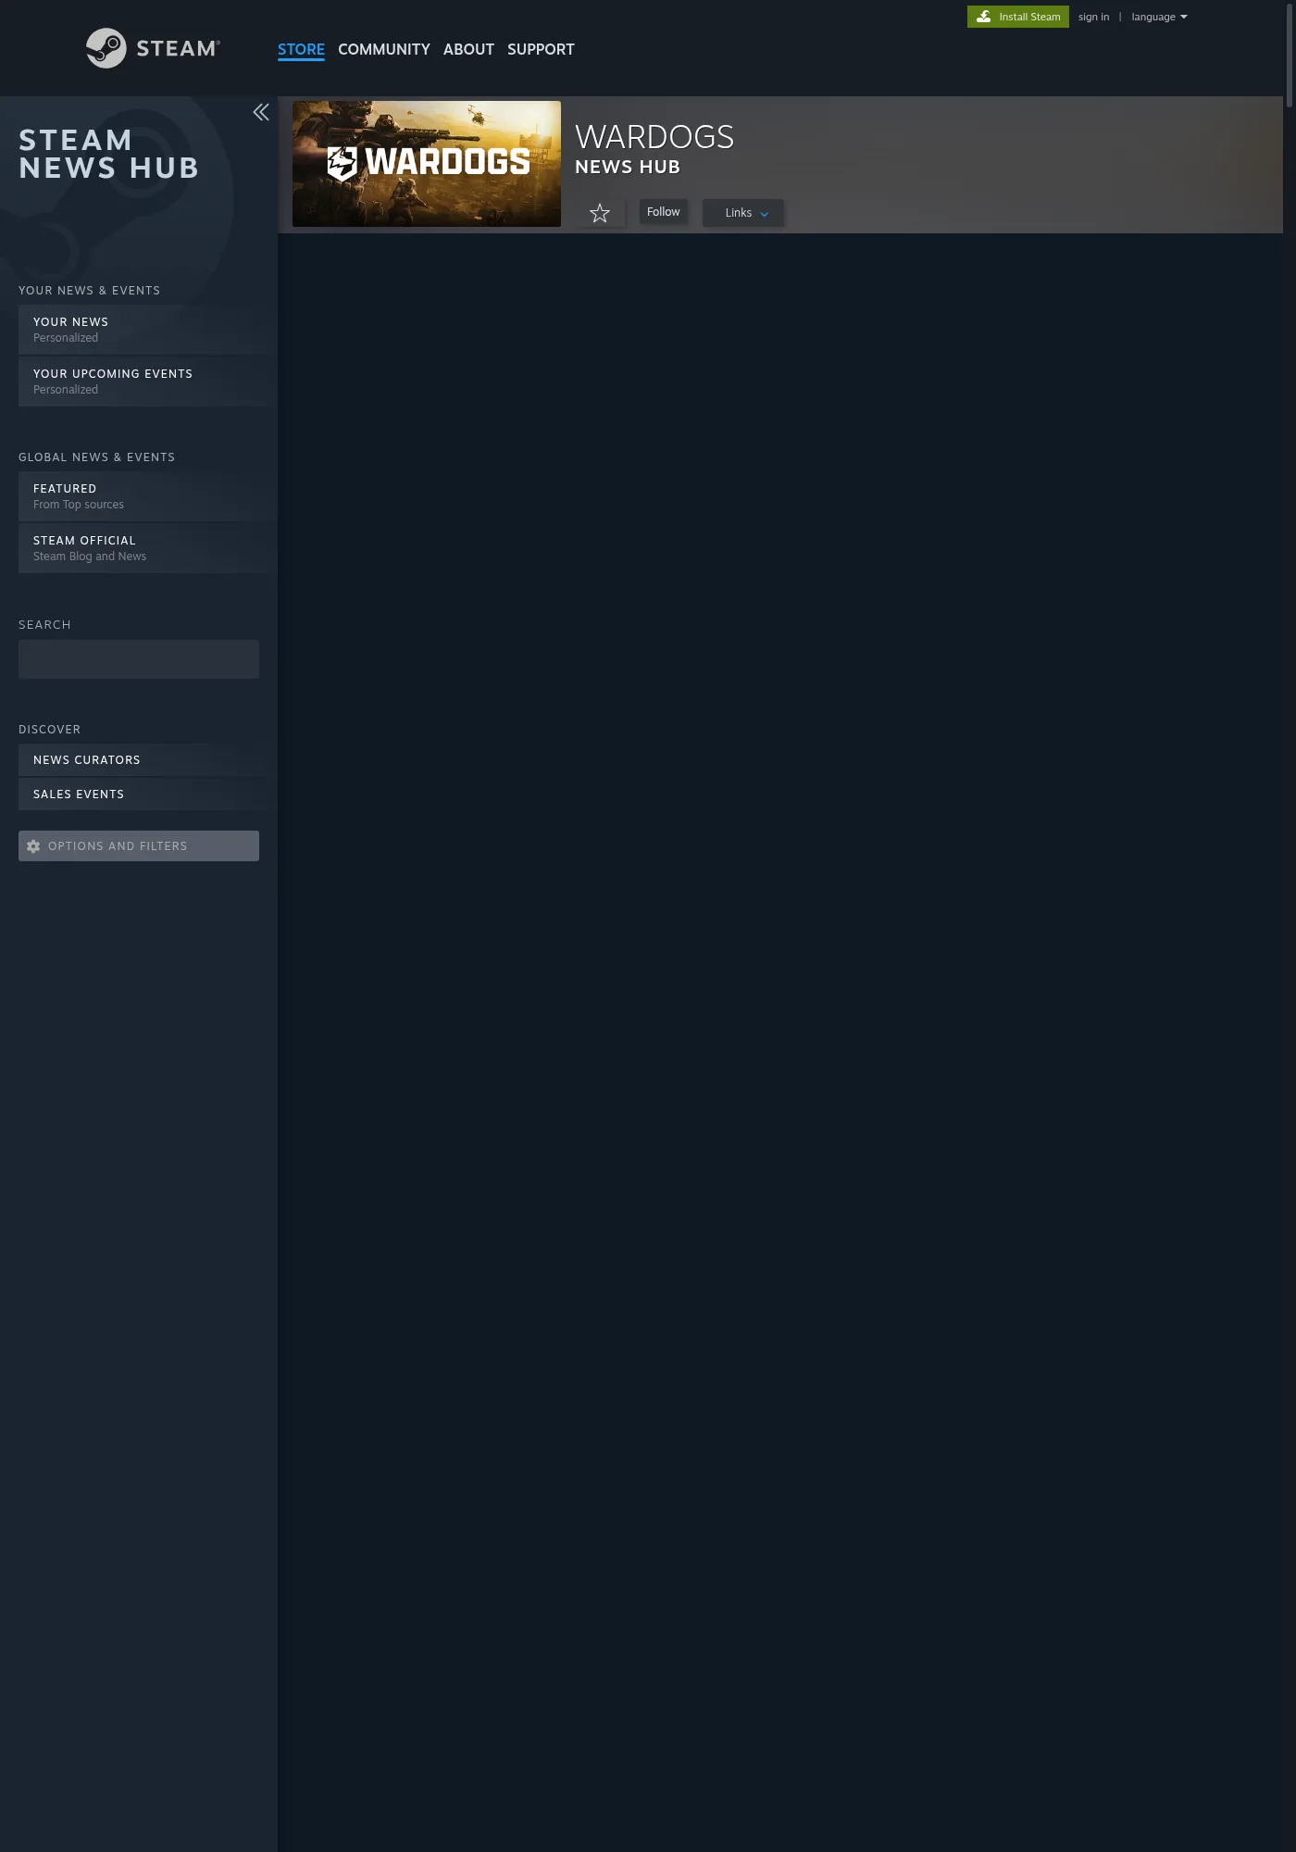Click the Wardogs banner thumbnail

tap(427, 164)
